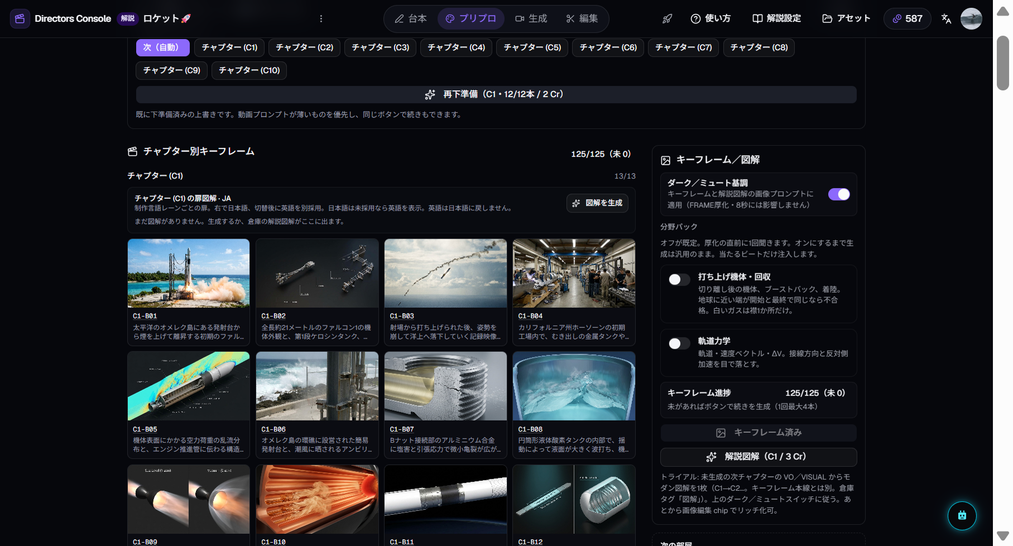Switch language with the translate icon
This screenshot has height=546, width=1013.
click(946, 18)
